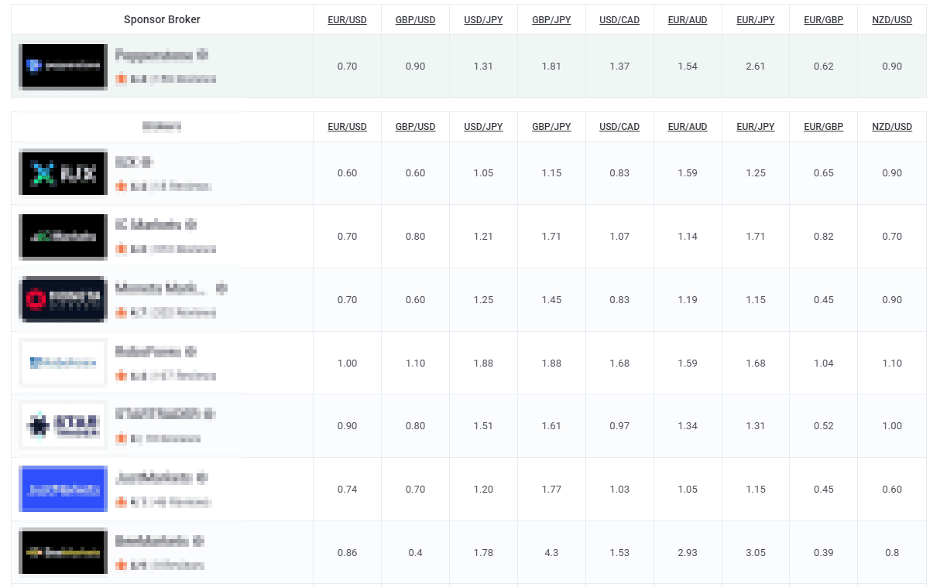
Task: Open the IUX broker logo thumbnail
Action: point(63,173)
